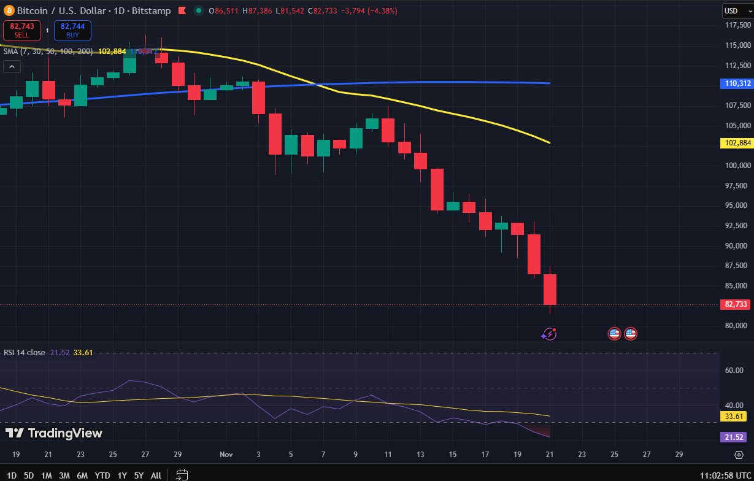
Task: Open chart settings gear icon
Action: point(739,455)
